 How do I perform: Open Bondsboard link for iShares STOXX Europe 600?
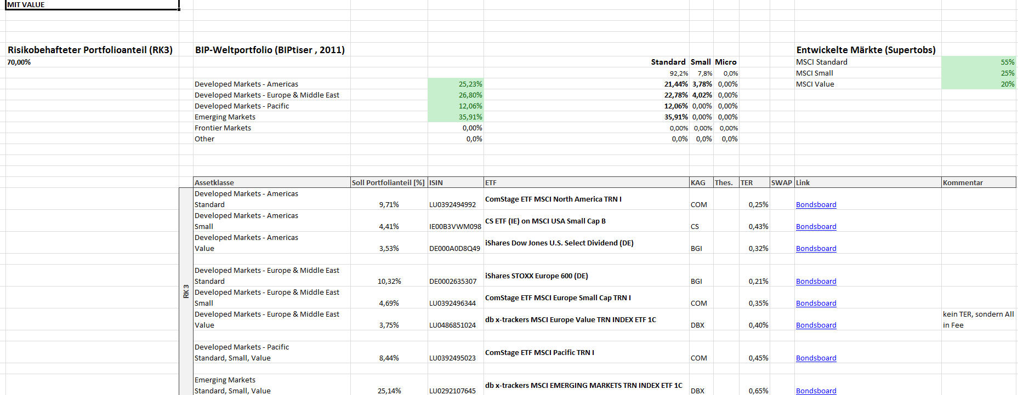pyautogui.click(x=816, y=281)
